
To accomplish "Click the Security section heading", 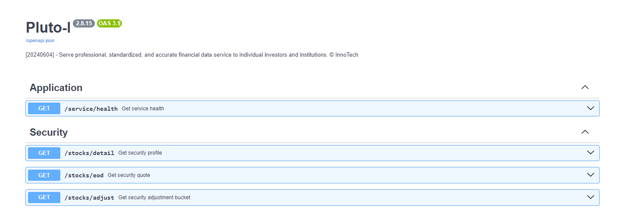I will tap(49, 132).
